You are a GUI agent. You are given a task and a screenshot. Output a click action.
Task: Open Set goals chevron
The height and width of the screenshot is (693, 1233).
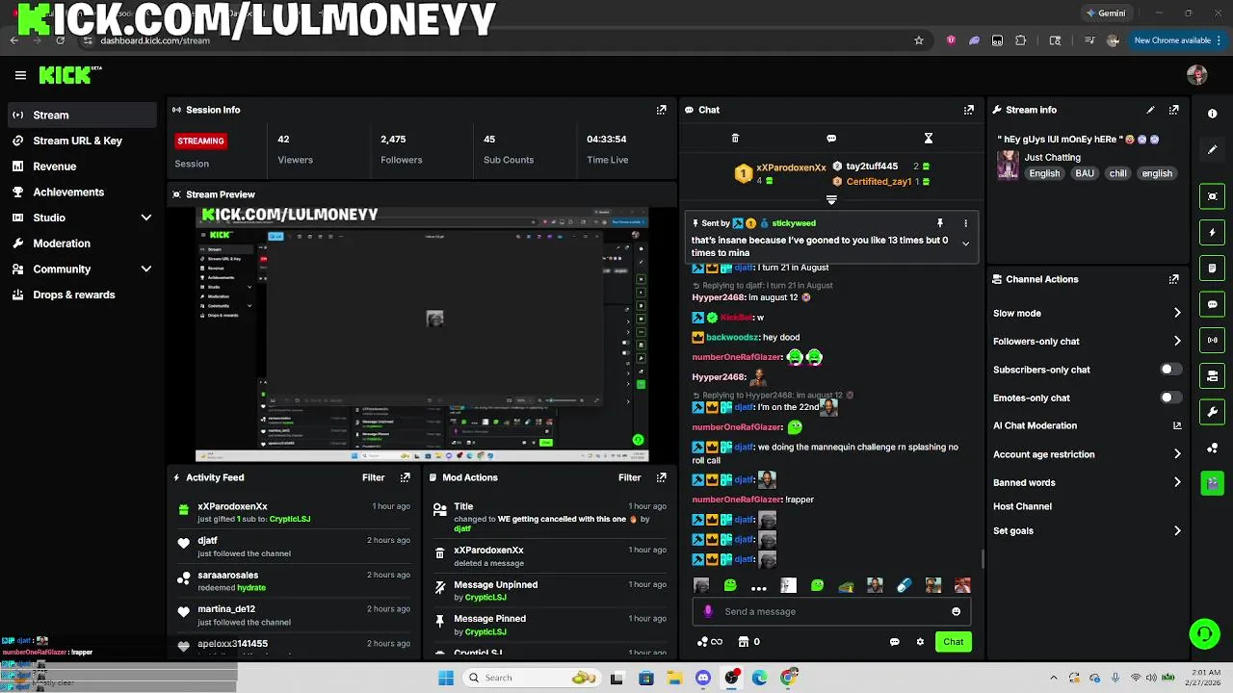coord(1177,530)
